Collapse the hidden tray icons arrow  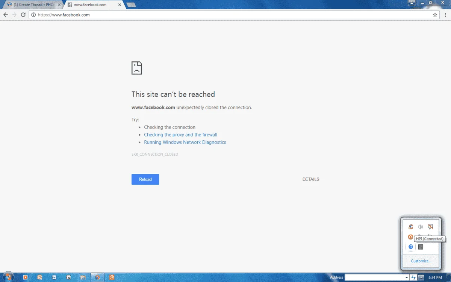tap(421, 277)
